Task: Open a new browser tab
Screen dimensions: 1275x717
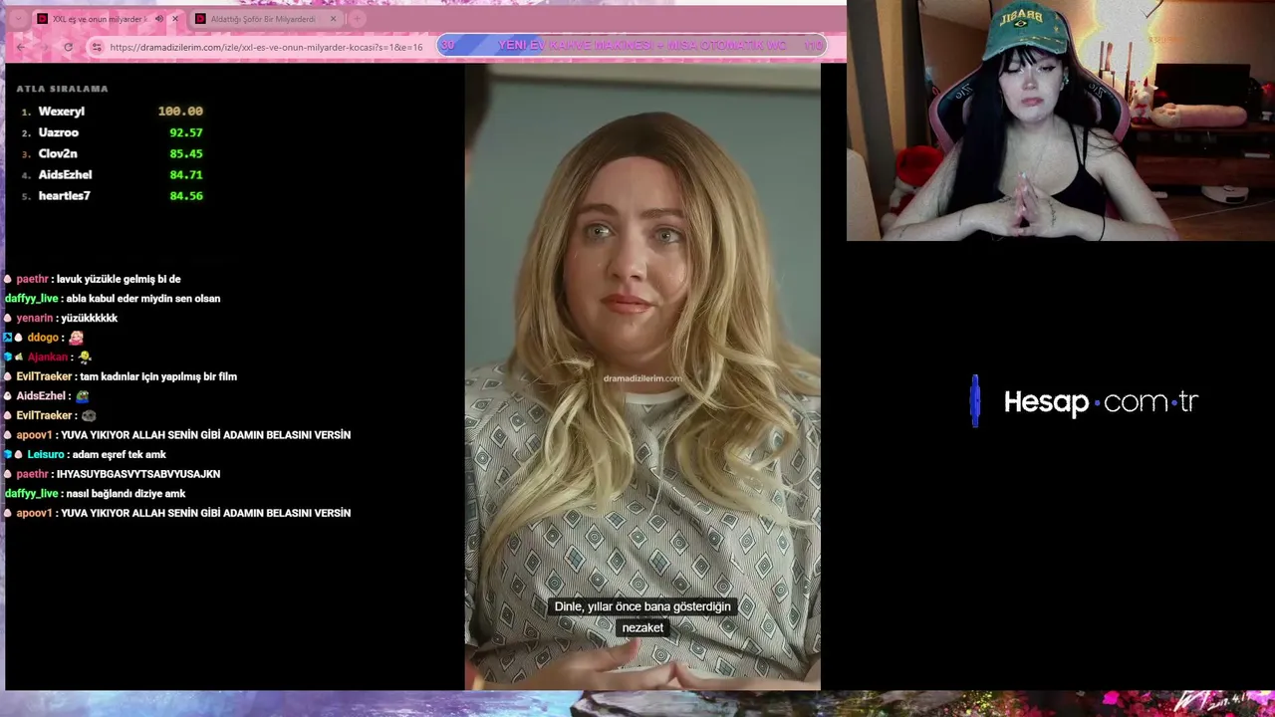Action: 357,19
